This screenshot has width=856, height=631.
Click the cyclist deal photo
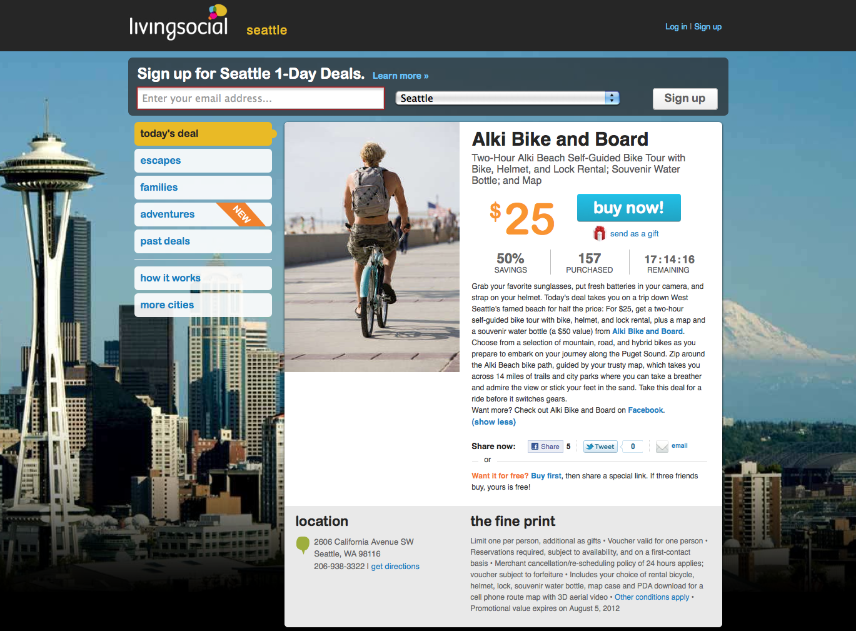[372, 247]
